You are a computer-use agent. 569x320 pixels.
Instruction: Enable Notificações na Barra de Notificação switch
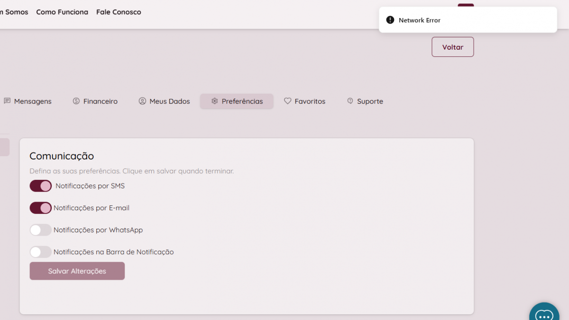coord(41,252)
